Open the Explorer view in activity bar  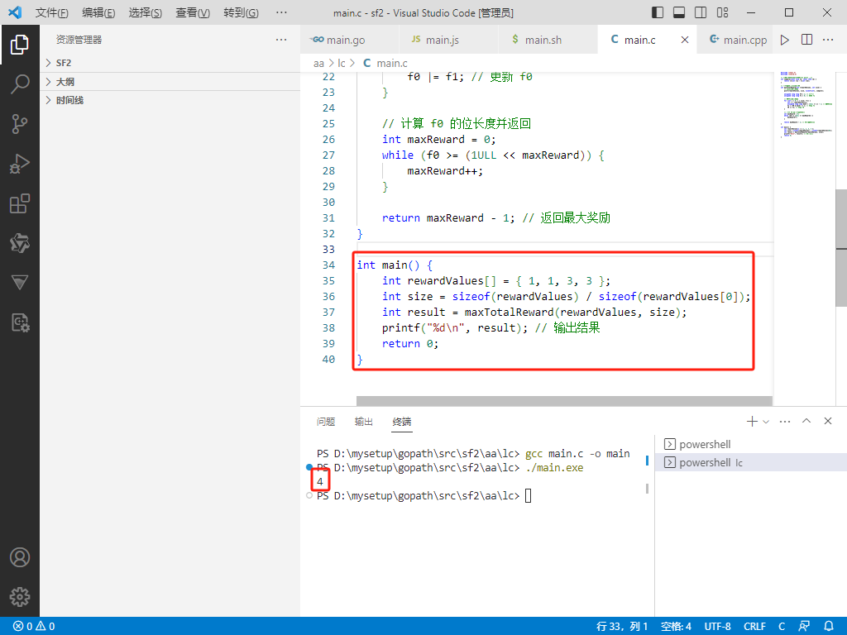point(20,45)
